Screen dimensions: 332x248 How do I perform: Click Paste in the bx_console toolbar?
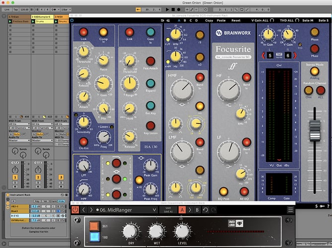tap(221, 20)
